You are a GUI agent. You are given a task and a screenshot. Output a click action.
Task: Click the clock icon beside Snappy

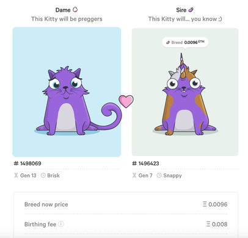(159, 175)
